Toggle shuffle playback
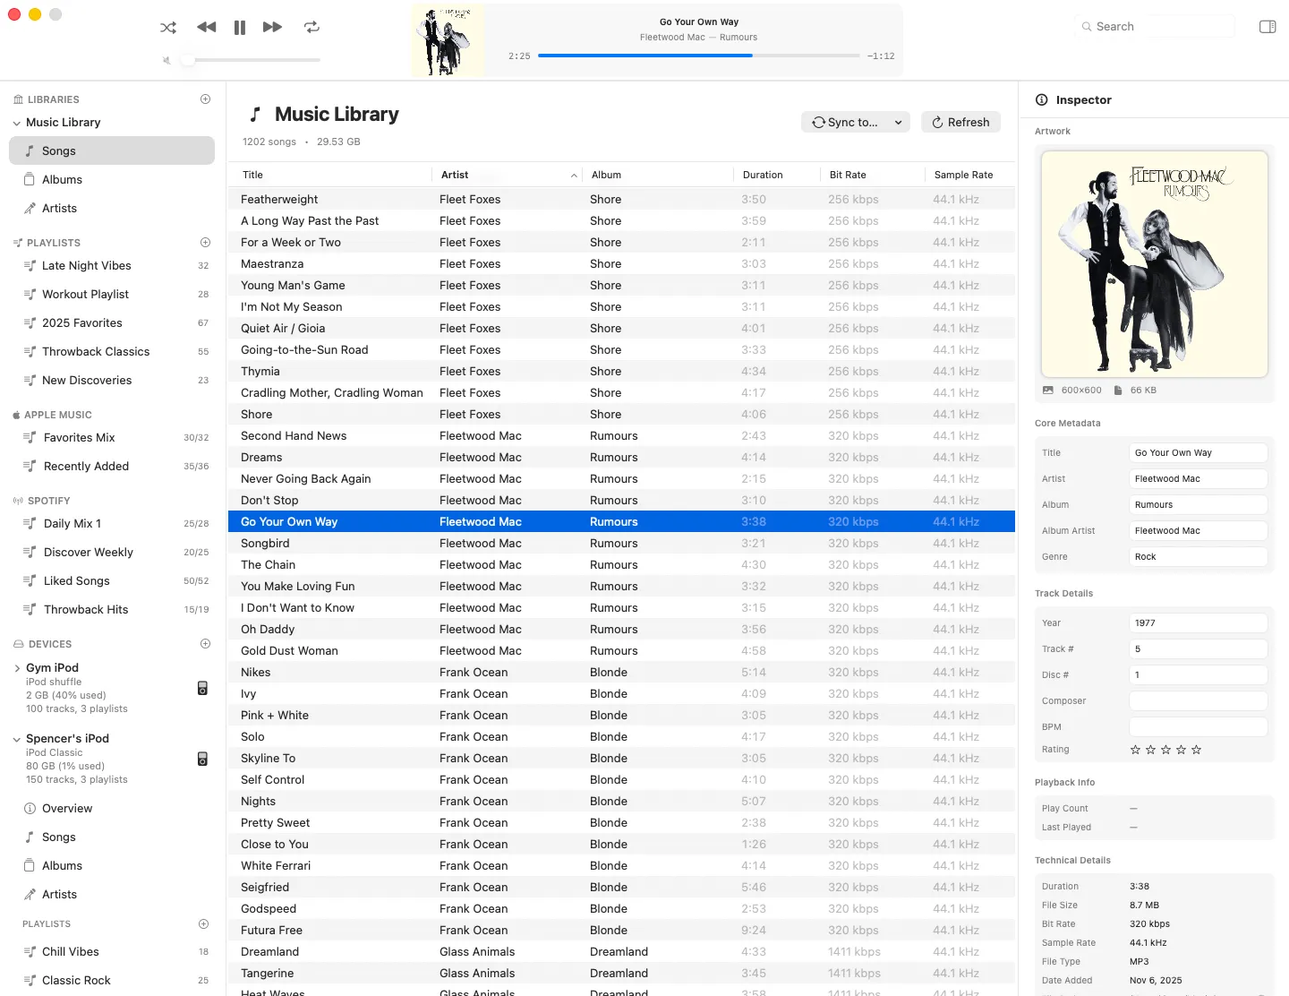The image size is (1289, 996). [x=168, y=28]
